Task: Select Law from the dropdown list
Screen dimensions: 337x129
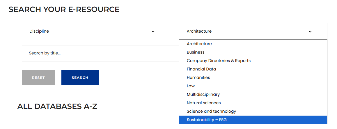Action: pyautogui.click(x=191, y=86)
